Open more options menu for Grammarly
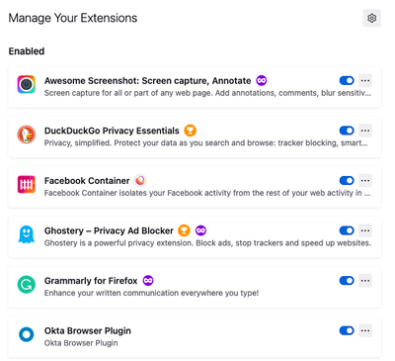 pos(365,281)
